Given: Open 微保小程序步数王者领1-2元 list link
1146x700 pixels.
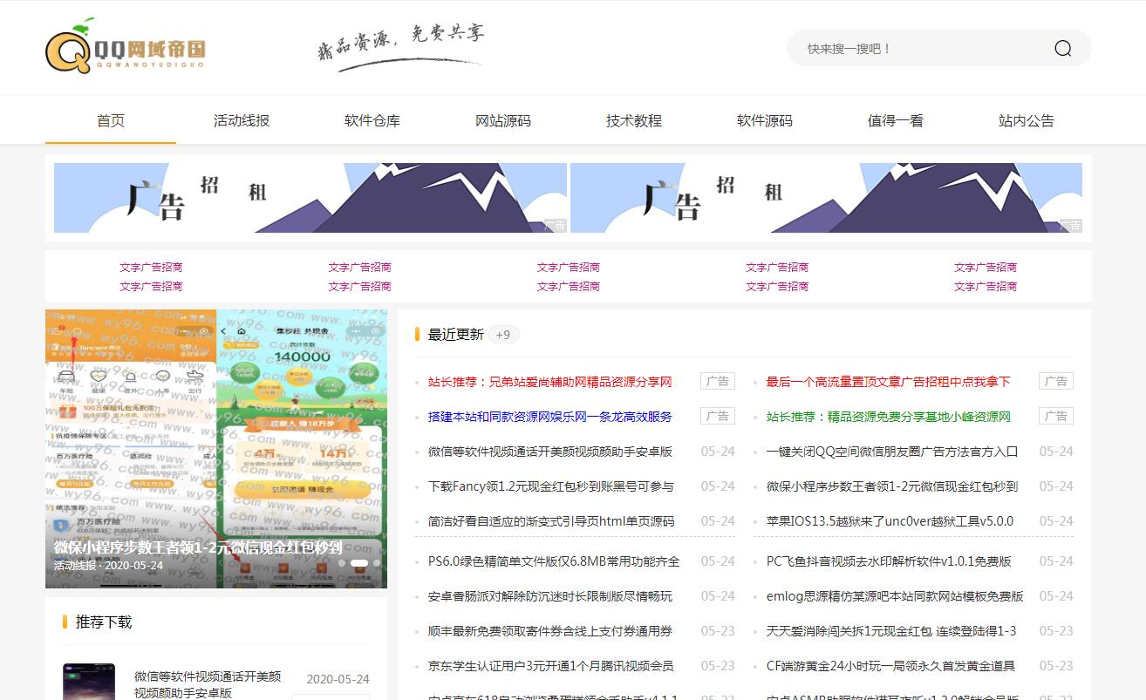Looking at the screenshot, I should point(892,486).
